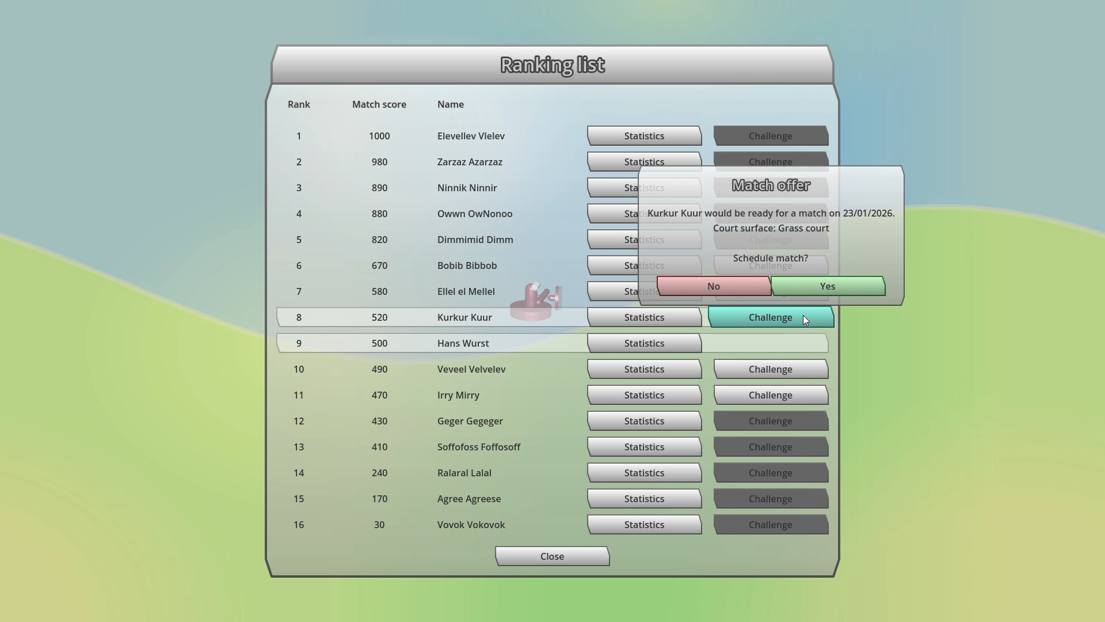Select the tennis player figurine icon
Screen dimensions: 1105x622
click(536, 299)
